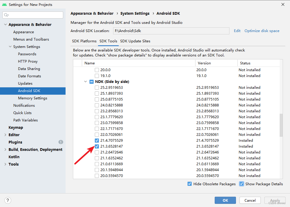Click the Apply button
Viewport: 290px width, 207px height.
275,200
